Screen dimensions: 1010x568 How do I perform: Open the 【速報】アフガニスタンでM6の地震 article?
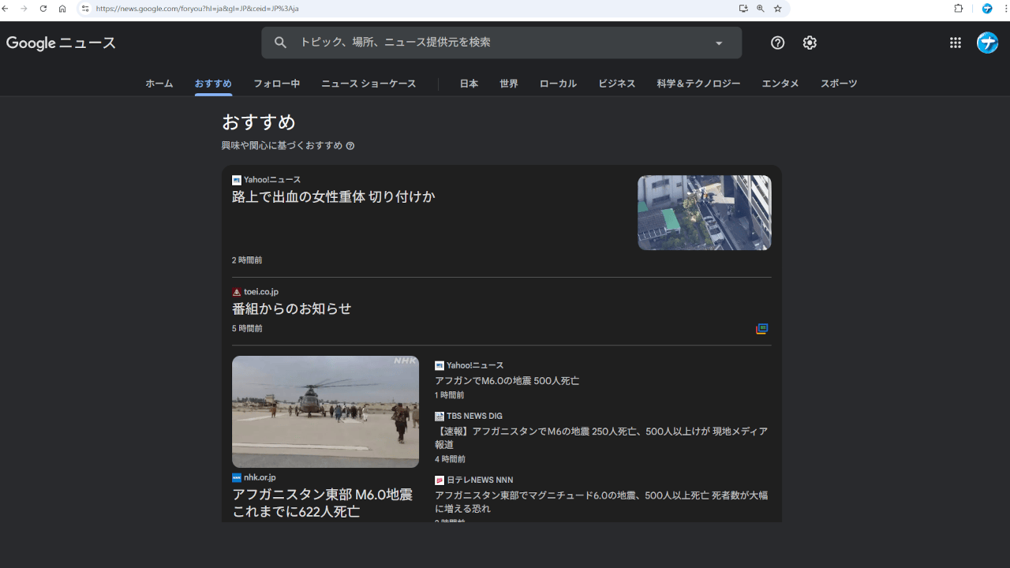pyautogui.click(x=601, y=438)
